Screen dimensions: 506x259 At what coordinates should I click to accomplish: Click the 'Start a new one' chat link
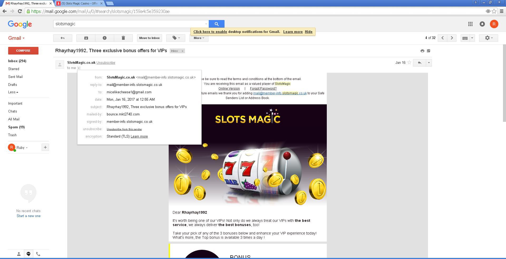pos(28,216)
